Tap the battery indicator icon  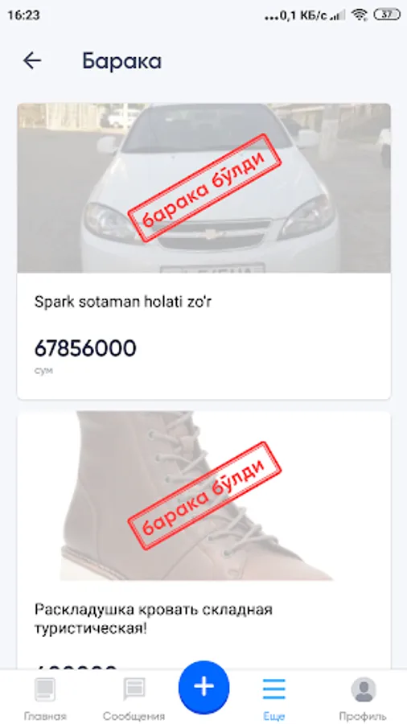(x=387, y=14)
